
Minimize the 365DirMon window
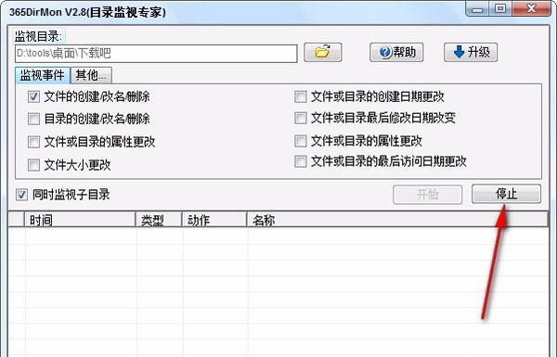click(x=477, y=8)
